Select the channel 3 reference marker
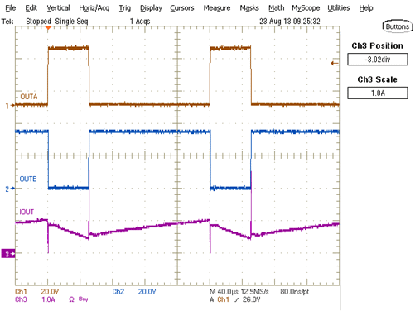The height and width of the screenshot is (311, 415). (8, 254)
